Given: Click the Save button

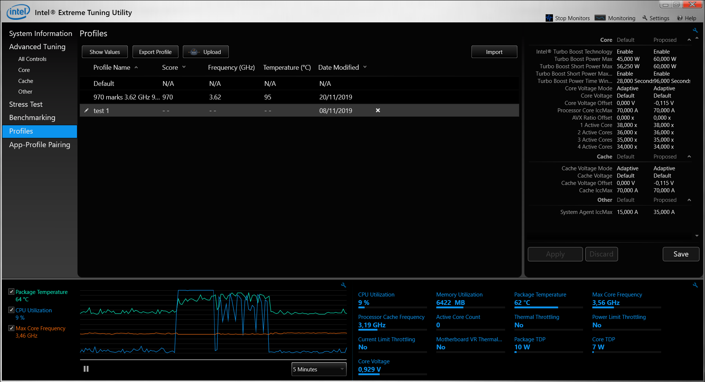Looking at the screenshot, I should [x=681, y=254].
